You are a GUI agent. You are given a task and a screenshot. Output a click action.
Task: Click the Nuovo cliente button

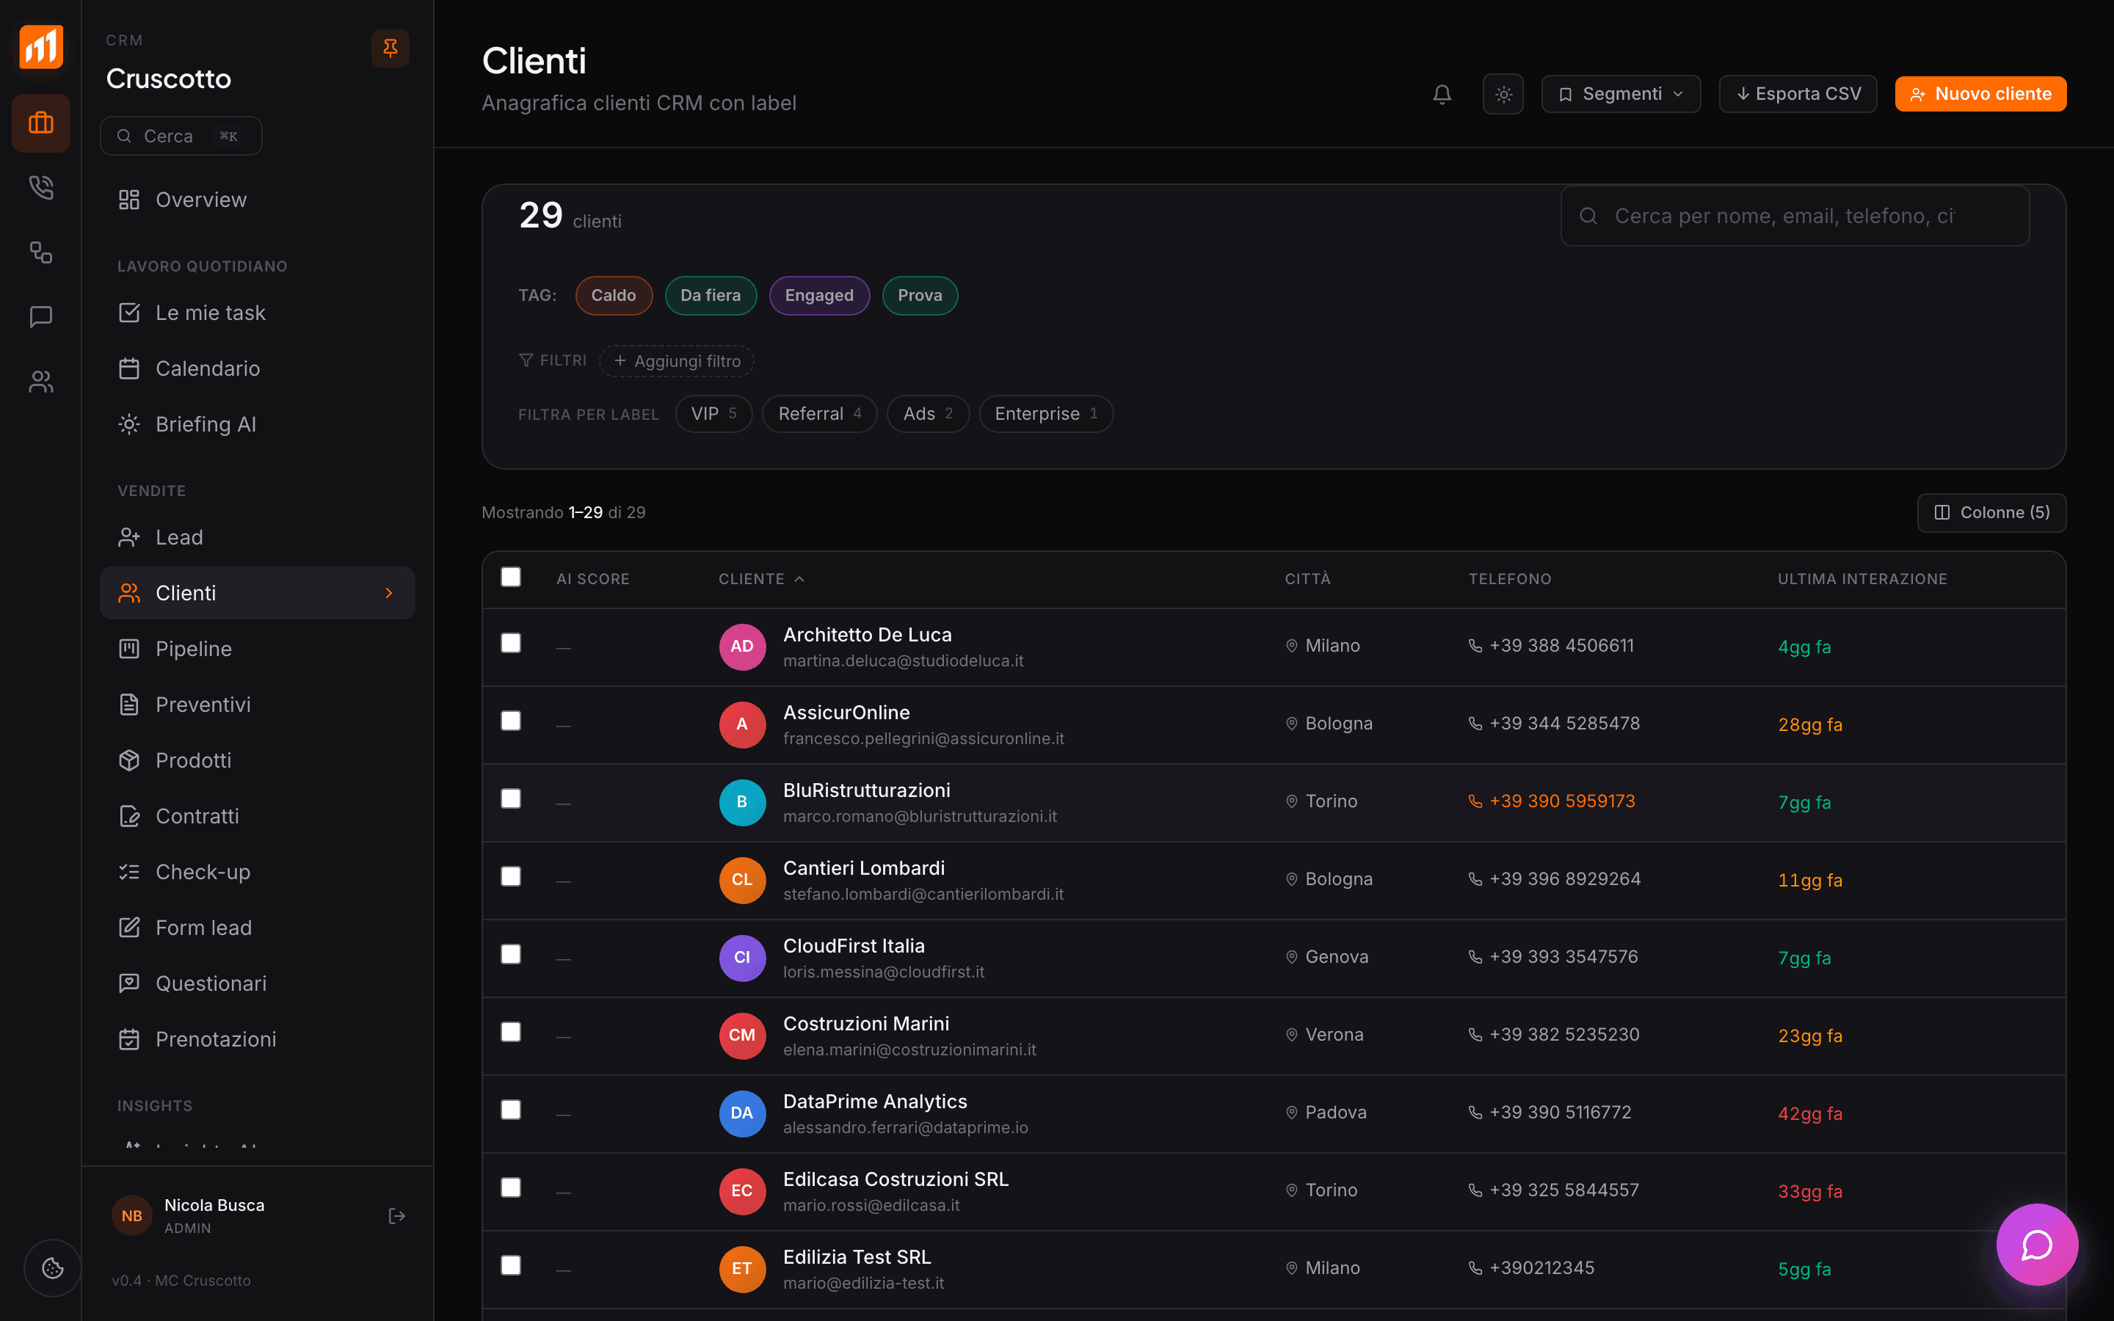coord(1980,95)
